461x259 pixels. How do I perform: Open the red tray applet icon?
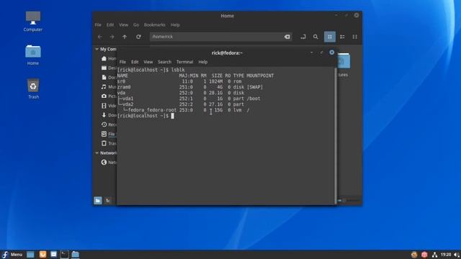(x=424, y=255)
